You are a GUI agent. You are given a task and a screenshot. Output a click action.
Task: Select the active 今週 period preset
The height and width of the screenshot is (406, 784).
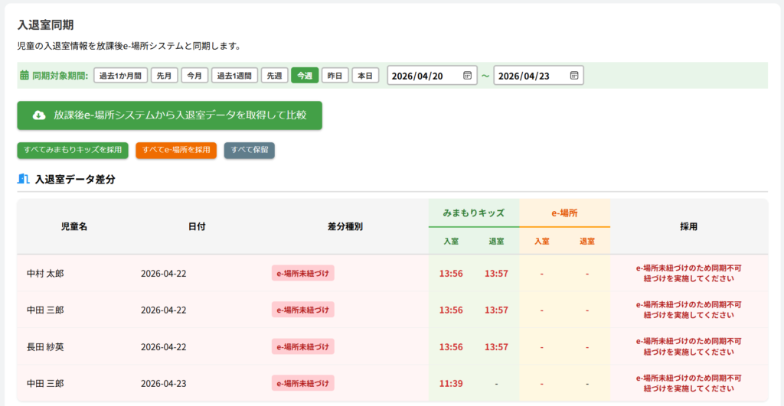[x=304, y=76]
